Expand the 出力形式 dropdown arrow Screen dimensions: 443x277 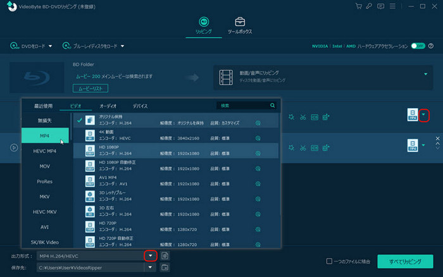[150, 255]
